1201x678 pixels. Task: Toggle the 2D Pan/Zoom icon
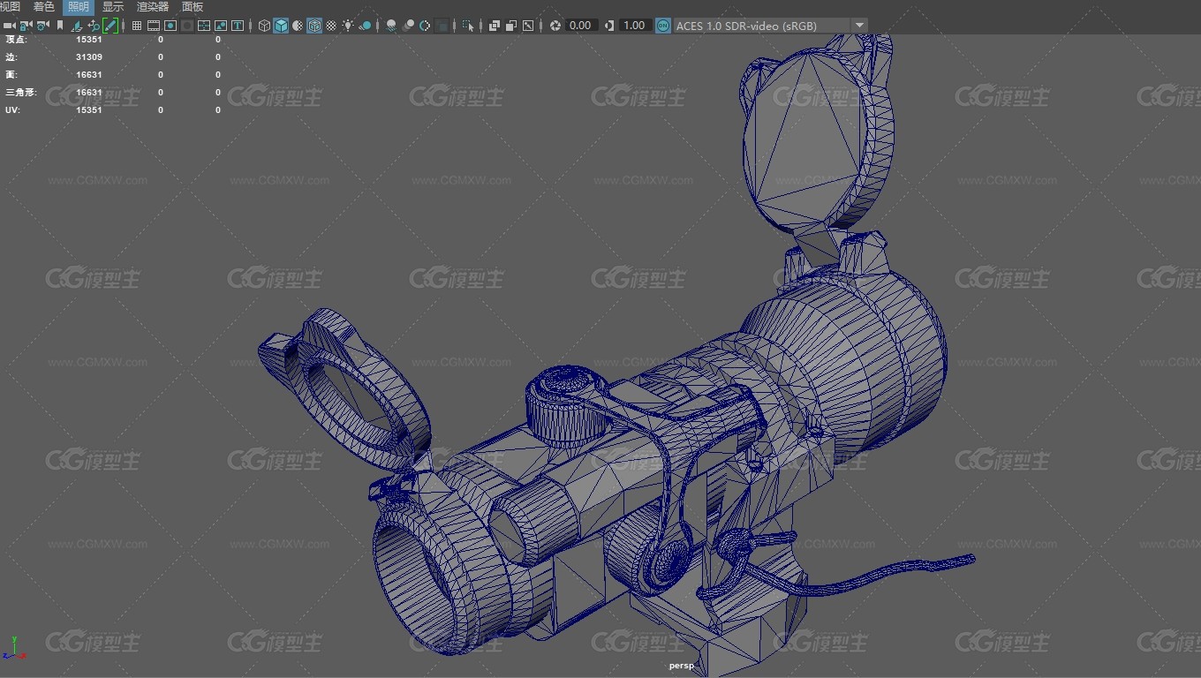click(x=94, y=26)
